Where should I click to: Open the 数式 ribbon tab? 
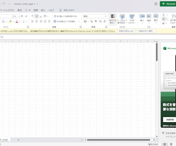click(20, 10)
